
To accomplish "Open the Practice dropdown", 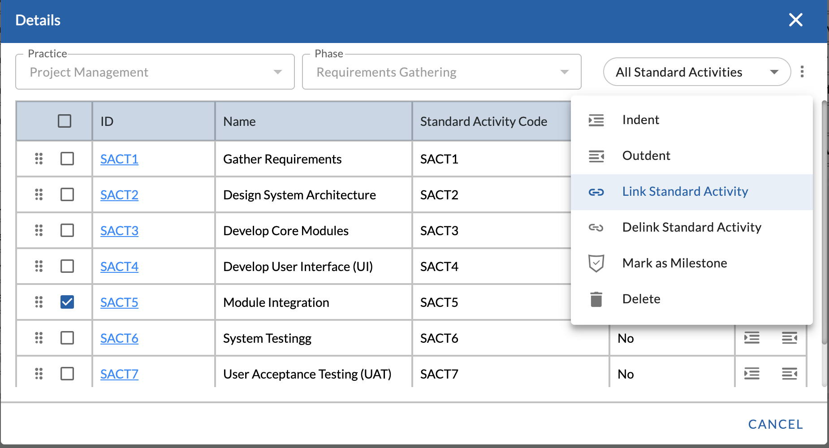I will coord(155,72).
